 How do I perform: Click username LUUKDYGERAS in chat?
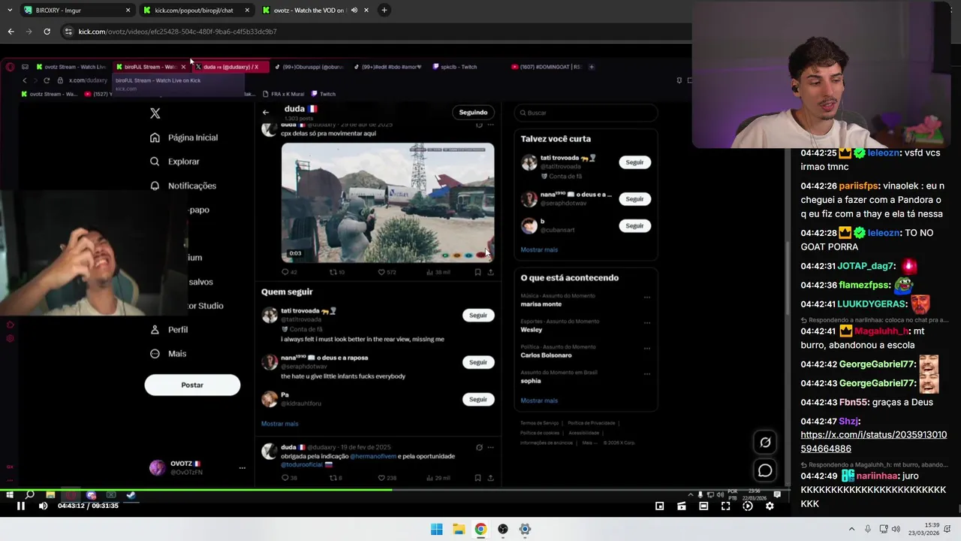pos(872,304)
